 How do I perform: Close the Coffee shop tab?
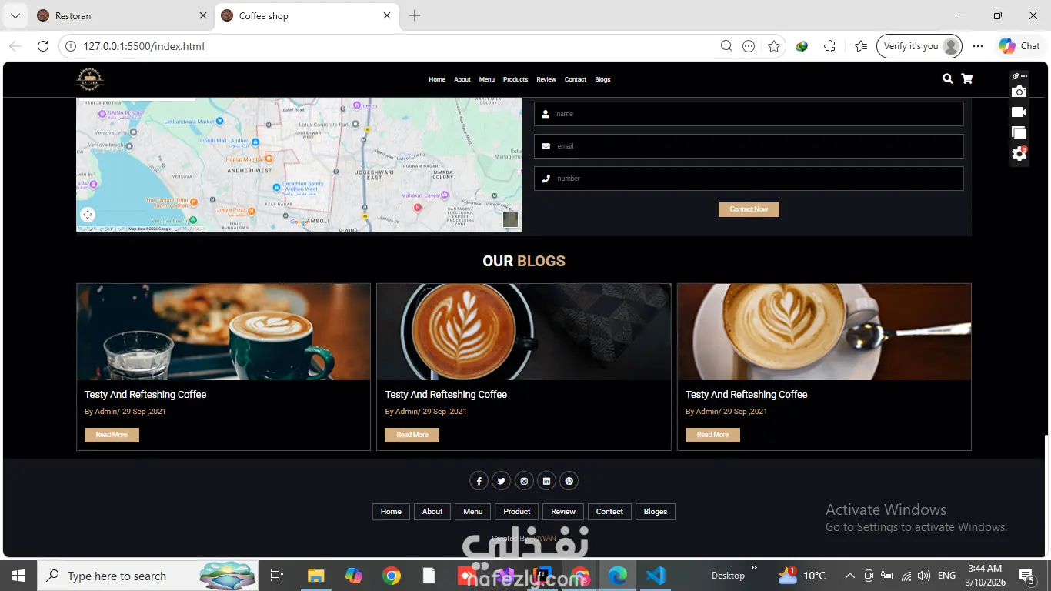(387, 15)
